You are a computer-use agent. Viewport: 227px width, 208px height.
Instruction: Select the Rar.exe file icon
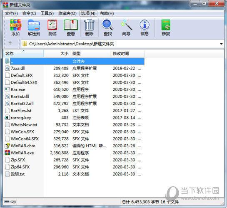pos(7,89)
